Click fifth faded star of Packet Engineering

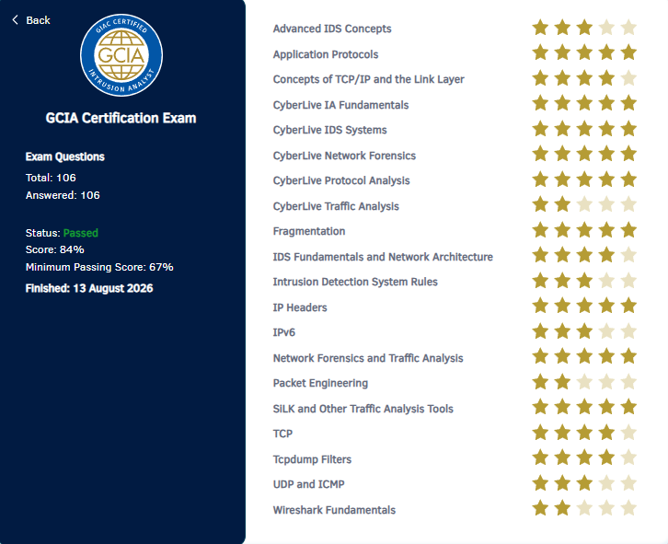coord(628,382)
